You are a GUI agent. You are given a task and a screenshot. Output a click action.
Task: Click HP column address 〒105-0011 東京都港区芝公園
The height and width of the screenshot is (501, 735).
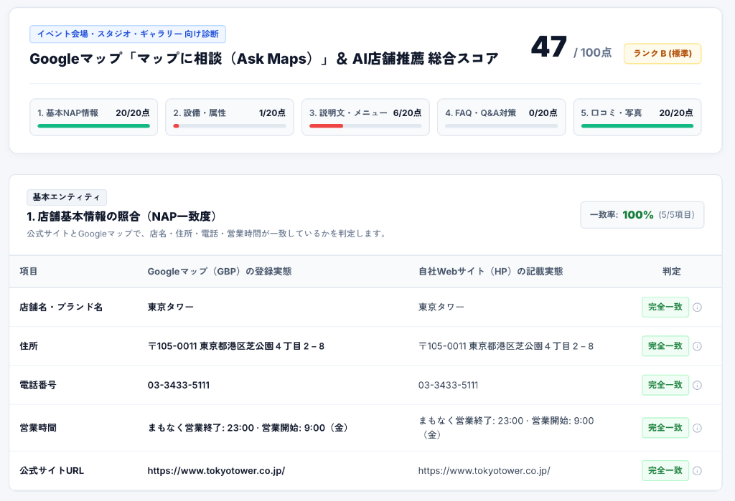pos(506,346)
